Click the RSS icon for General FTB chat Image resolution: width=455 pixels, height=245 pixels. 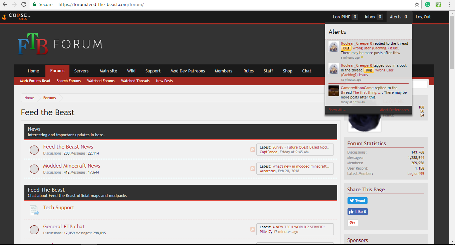click(253, 229)
